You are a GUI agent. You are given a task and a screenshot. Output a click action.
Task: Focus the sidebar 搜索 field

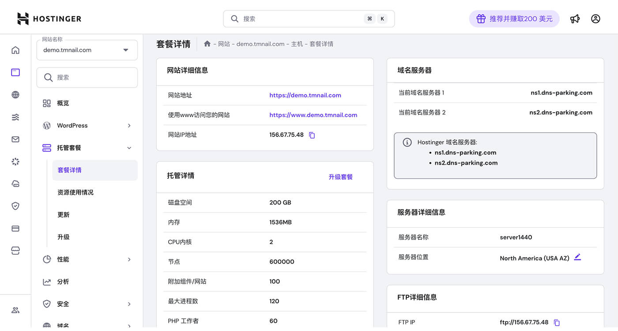[x=87, y=78]
